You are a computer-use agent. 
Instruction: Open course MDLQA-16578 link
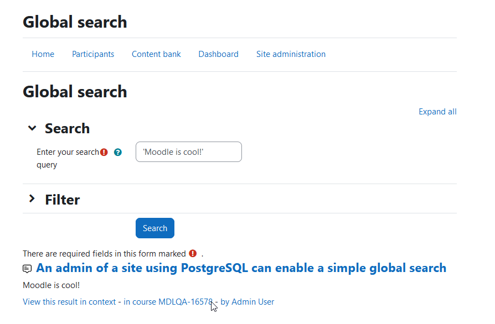coord(168,302)
